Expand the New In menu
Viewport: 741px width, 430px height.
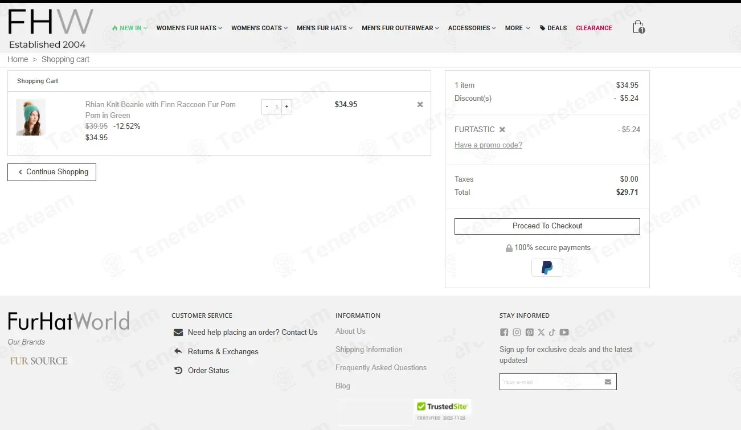coord(130,28)
